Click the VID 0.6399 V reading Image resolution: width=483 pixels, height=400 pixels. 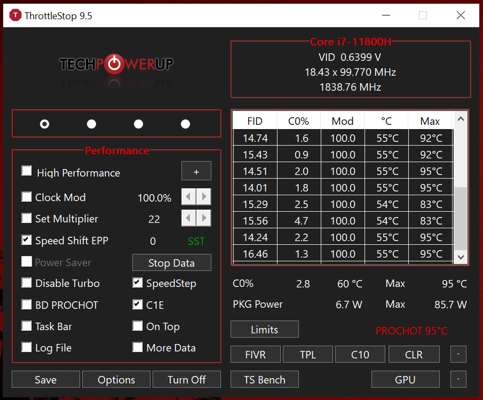pos(350,57)
